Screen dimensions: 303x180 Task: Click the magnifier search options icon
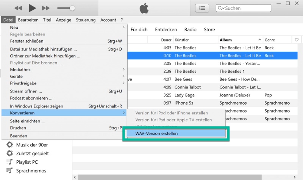[221, 8]
